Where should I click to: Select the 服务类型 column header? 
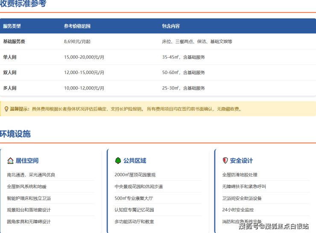pos(12,26)
